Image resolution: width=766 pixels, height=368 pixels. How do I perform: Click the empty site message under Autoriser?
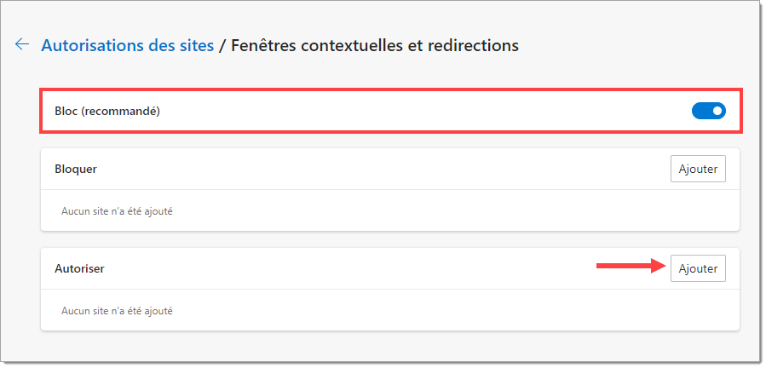117,311
